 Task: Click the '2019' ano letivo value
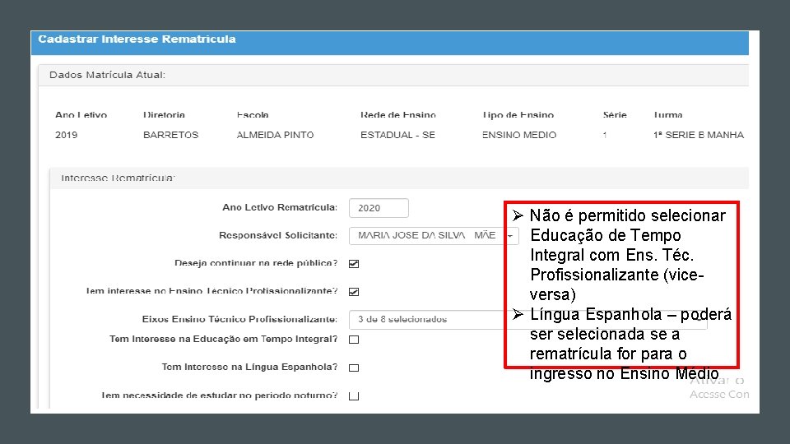click(x=66, y=135)
